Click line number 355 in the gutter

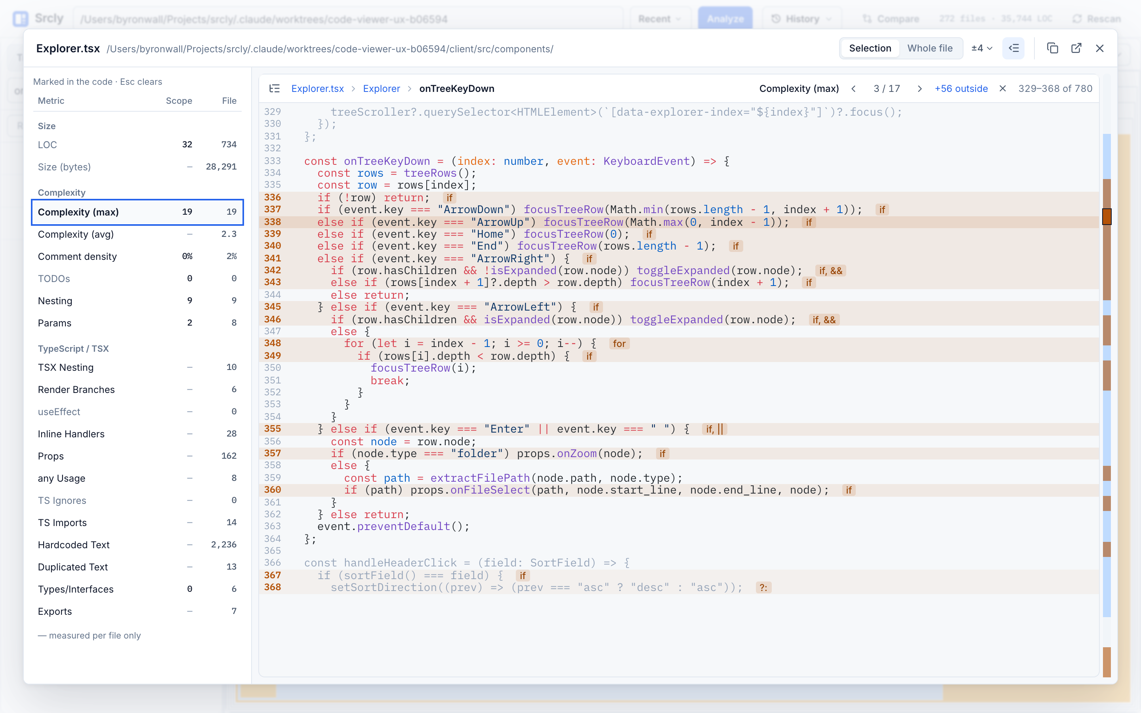(x=273, y=429)
